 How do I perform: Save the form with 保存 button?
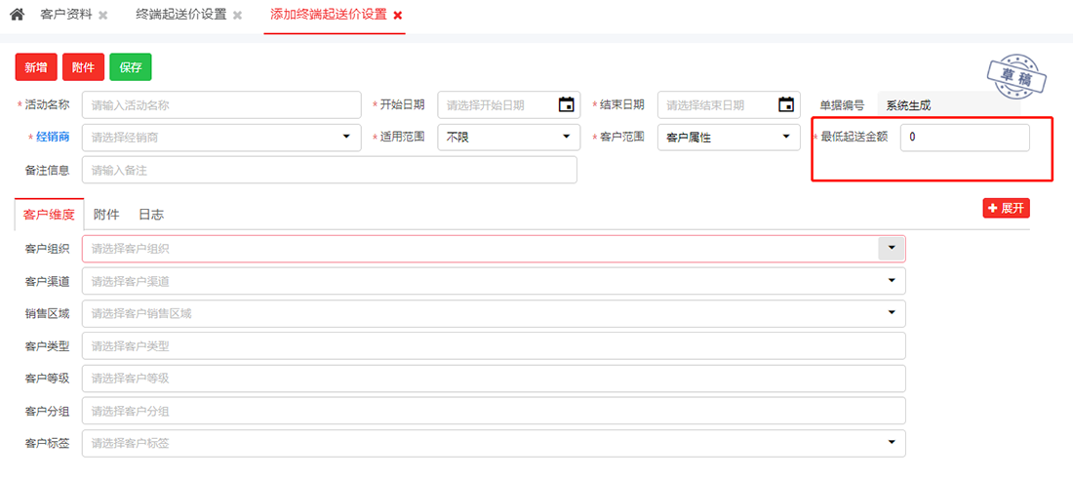tap(131, 67)
